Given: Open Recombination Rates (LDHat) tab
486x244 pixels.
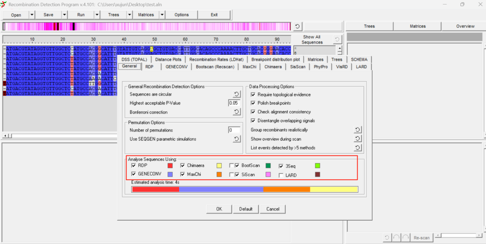Looking at the screenshot, I should coord(216,59).
